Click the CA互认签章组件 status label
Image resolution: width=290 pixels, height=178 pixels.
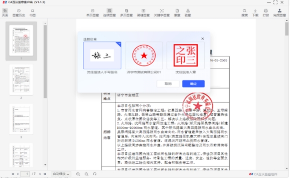pyautogui.click(x=263, y=174)
